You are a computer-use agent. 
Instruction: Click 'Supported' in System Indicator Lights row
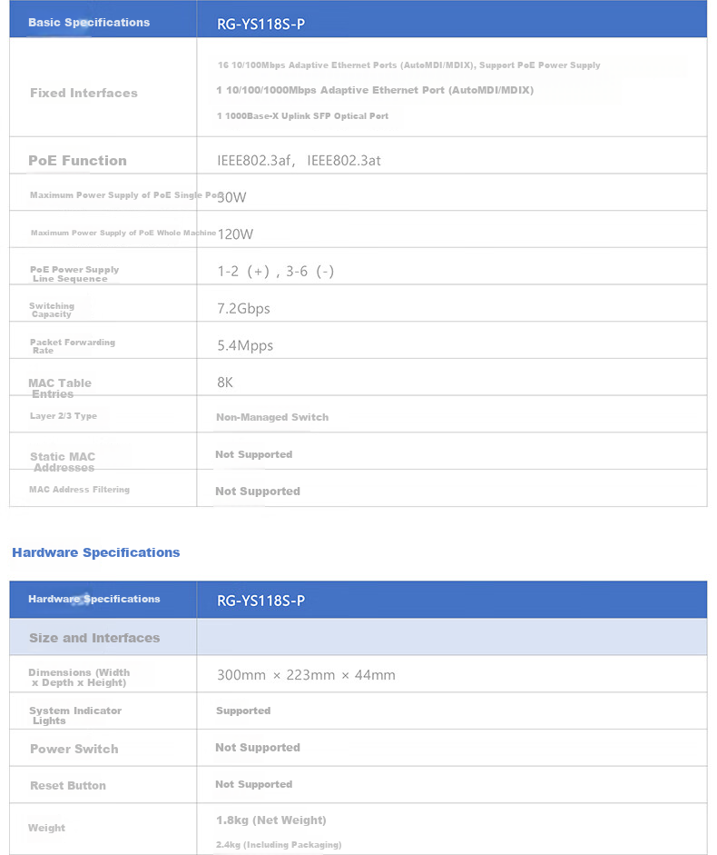(243, 711)
